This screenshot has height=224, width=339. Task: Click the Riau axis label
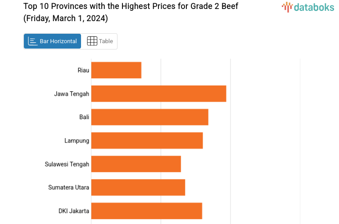(x=83, y=70)
